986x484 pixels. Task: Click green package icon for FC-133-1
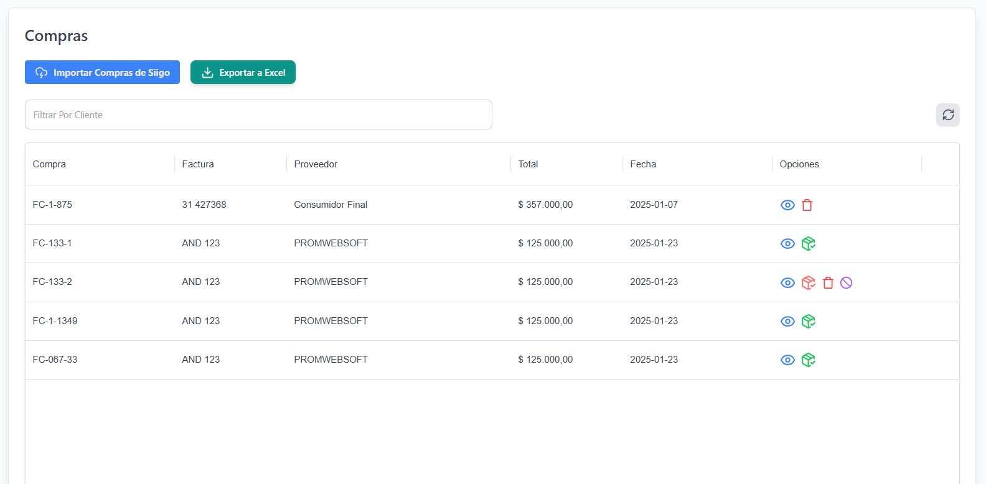coord(809,244)
